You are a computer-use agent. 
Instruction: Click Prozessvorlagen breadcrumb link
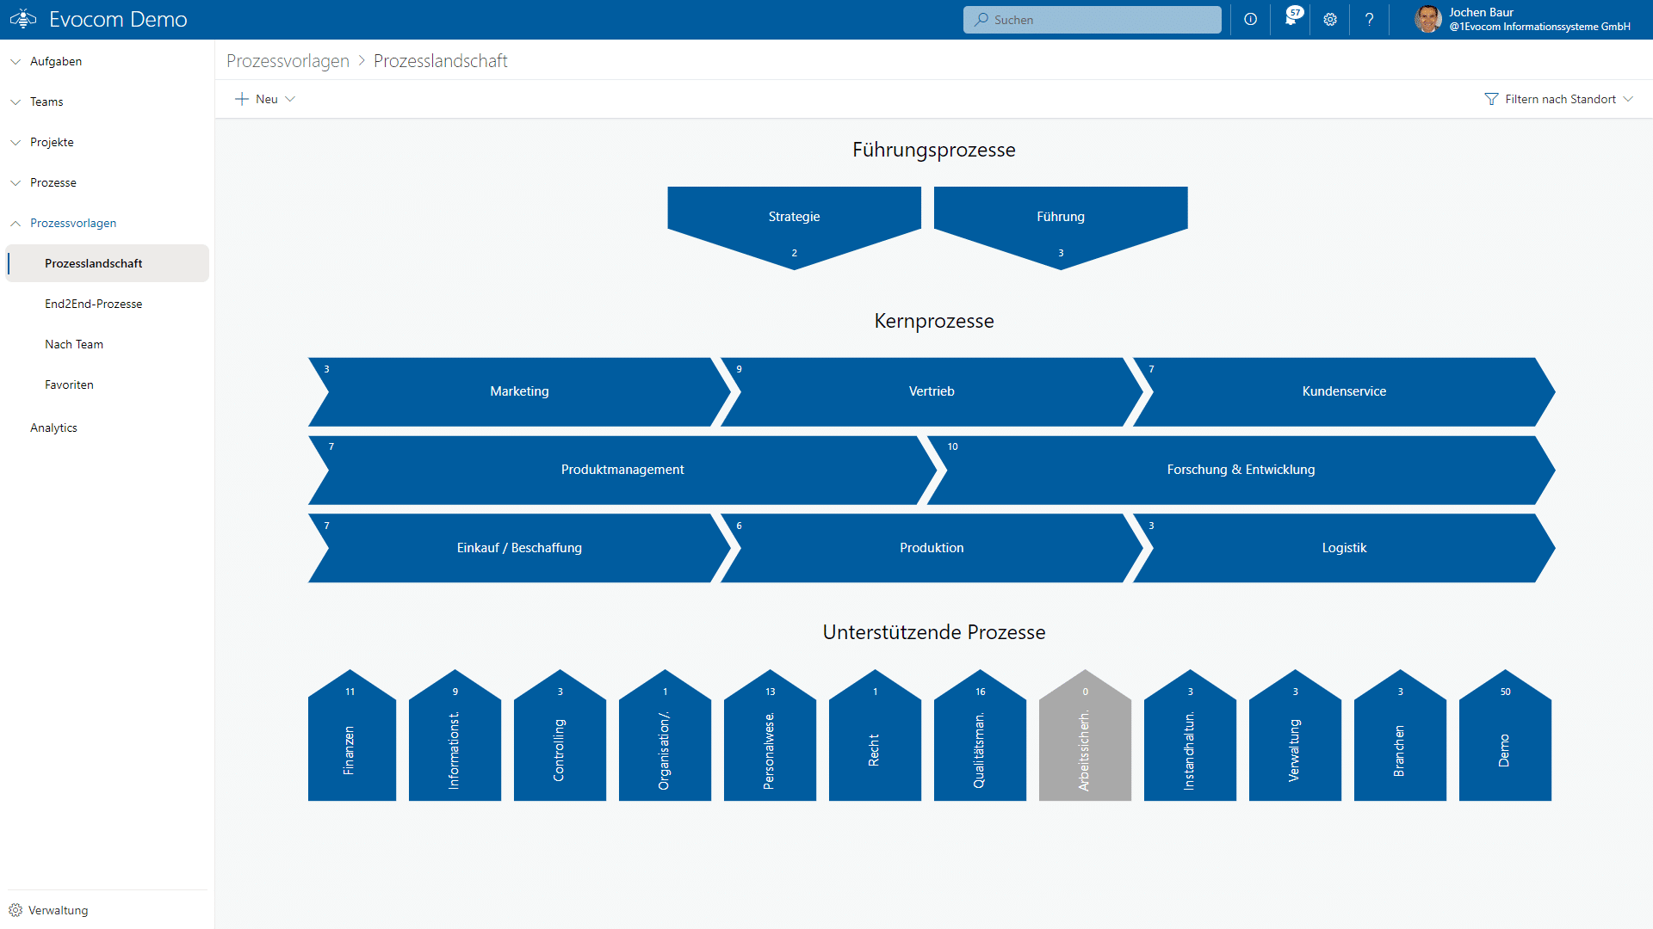[288, 61]
